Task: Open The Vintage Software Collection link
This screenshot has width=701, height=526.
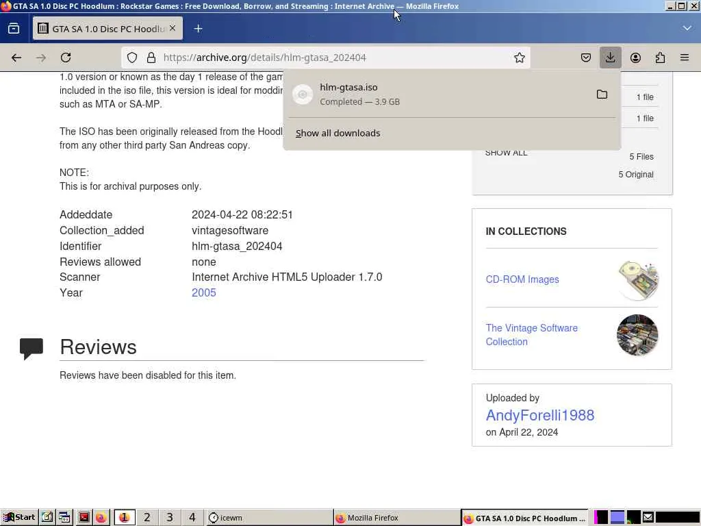Action: (x=531, y=334)
